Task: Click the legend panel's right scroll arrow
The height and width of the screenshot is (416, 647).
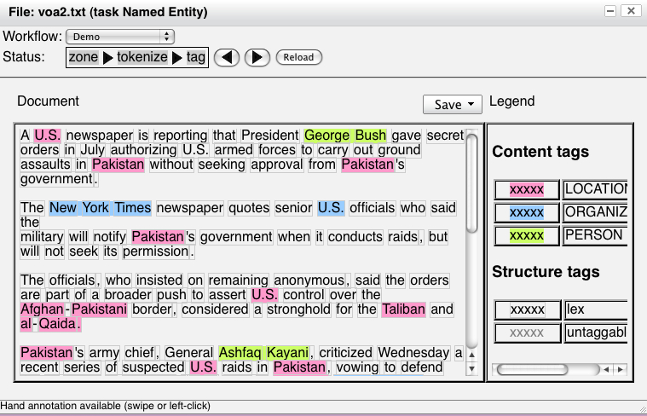Action: click(x=620, y=370)
